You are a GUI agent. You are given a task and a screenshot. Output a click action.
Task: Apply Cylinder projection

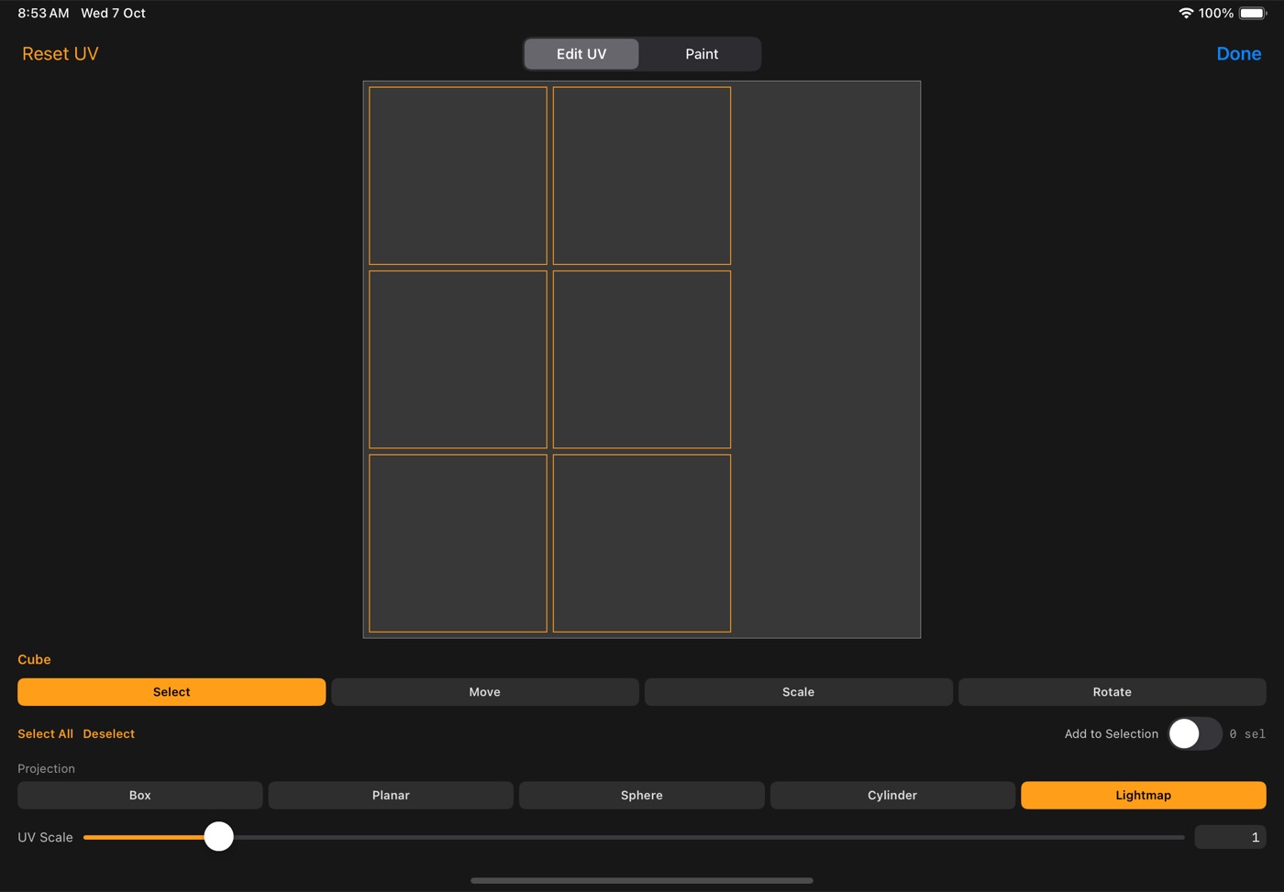[892, 795]
